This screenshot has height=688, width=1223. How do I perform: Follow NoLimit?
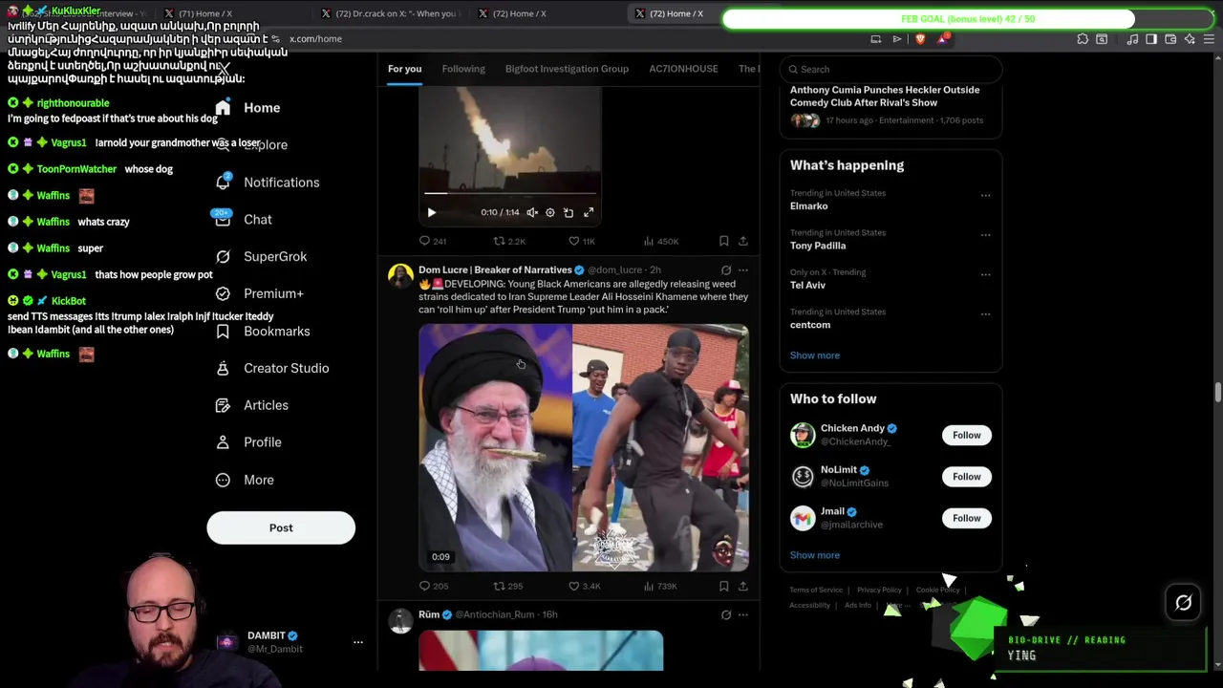click(966, 476)
